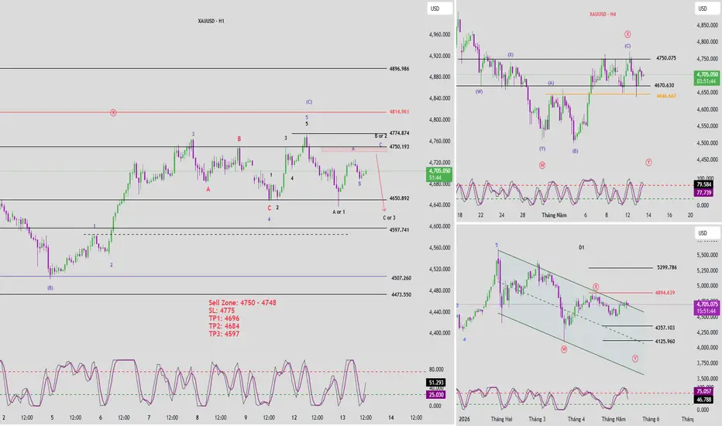The image size is (722, 426).
Task: Click Tháng 6 on the D1 time axis
Action: pyautogui.click(x=651, y=419)
